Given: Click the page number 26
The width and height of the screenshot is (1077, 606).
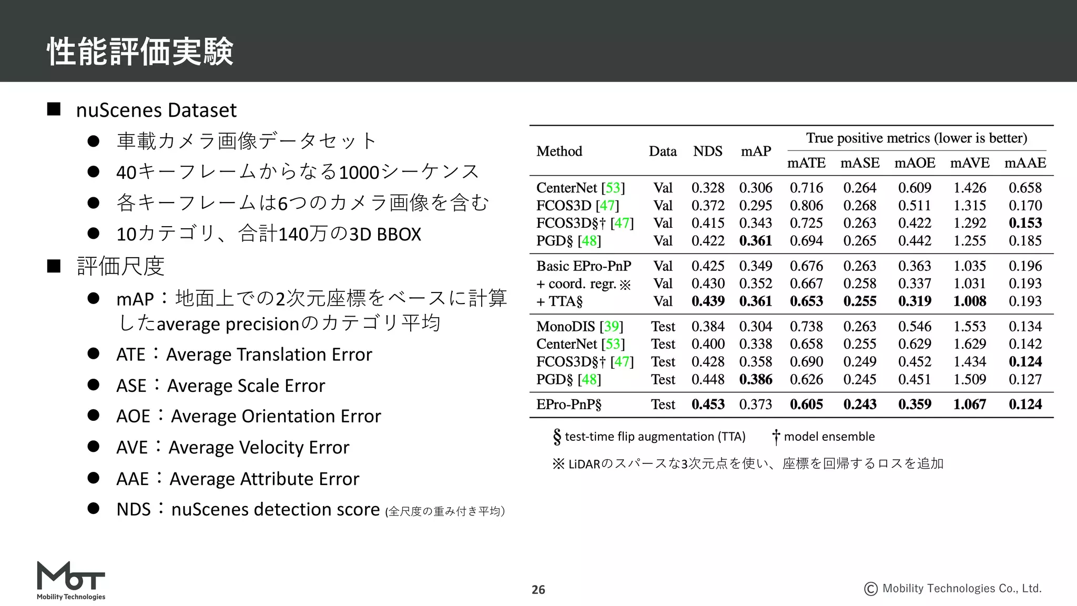Looking at the screenshot, I should (538, 590).
